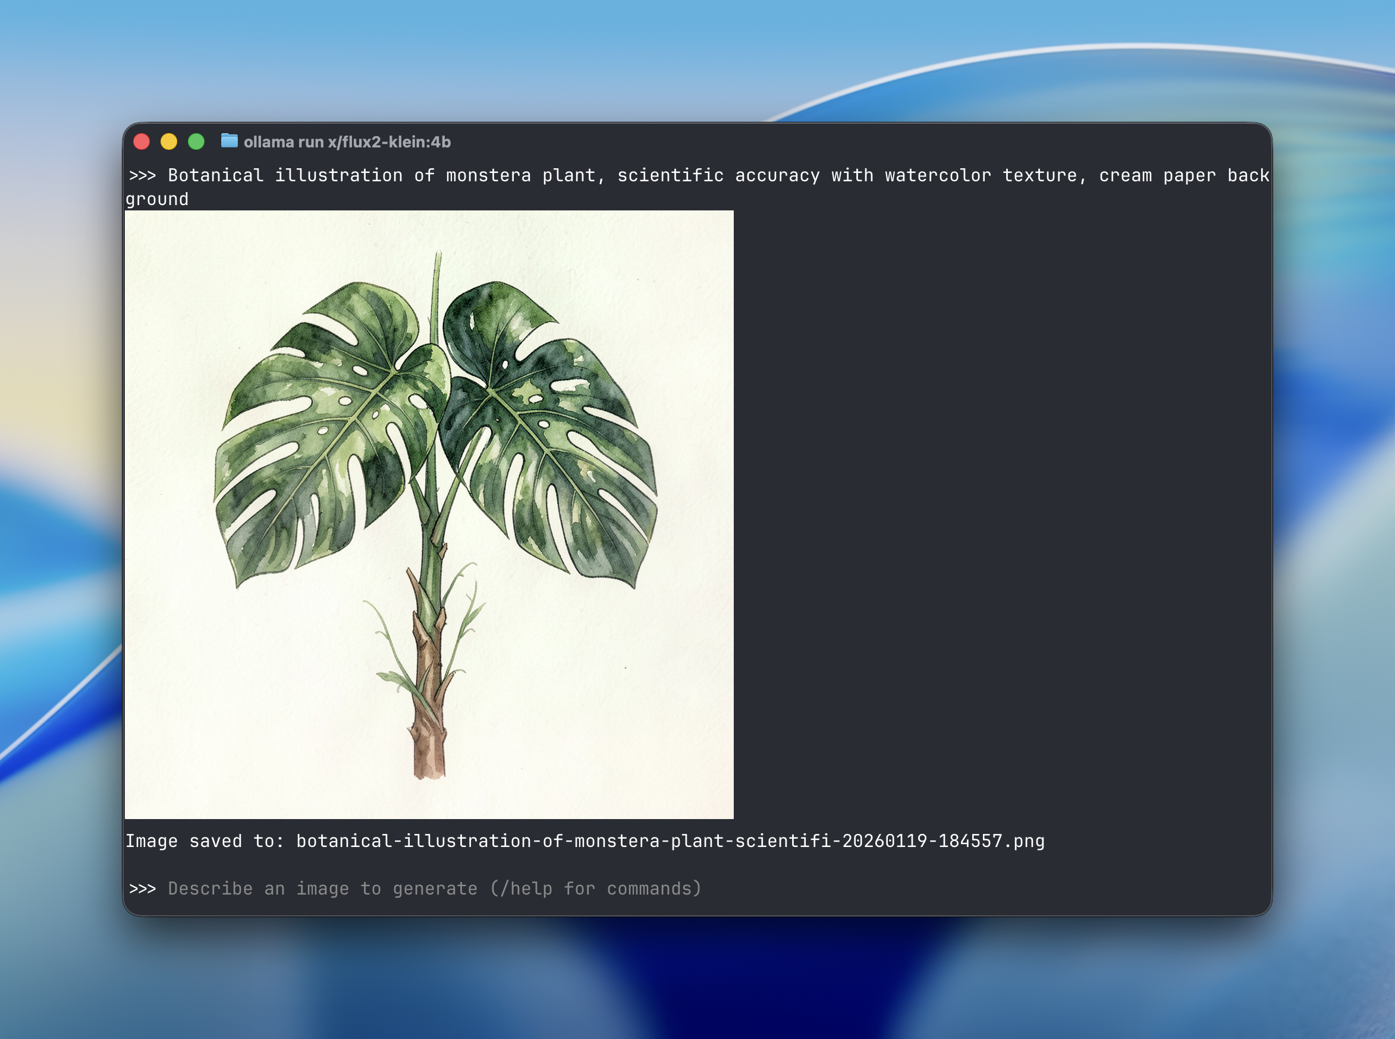Click the red close window button

click(x=142, y=141)
